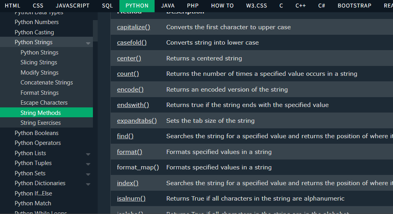393x214 pixels.
Task: Select the active PYTHON tab
Action: pos(137,6)
